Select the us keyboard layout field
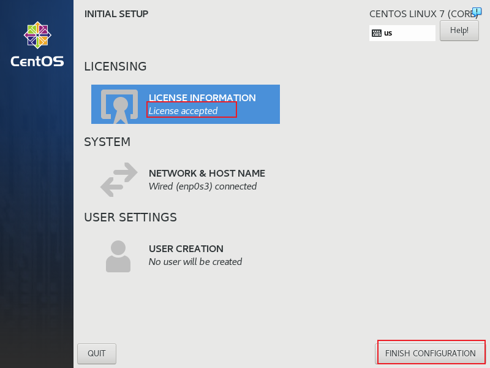The width and height of the screenshot is (490, 368). [402, 33]
